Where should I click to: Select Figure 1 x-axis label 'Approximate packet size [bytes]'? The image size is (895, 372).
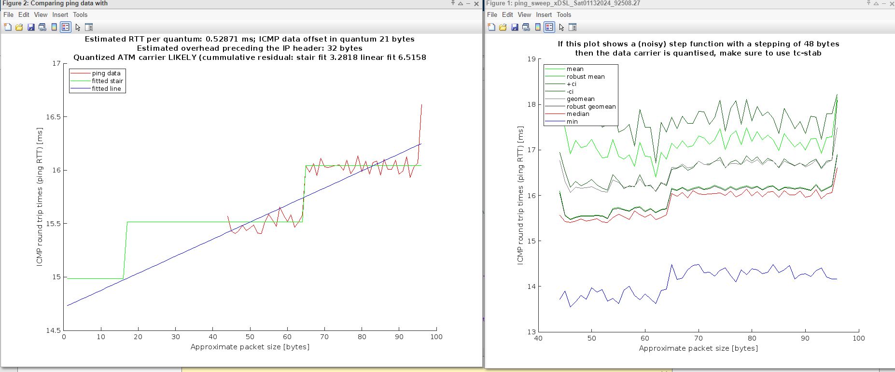pos(699,348)
